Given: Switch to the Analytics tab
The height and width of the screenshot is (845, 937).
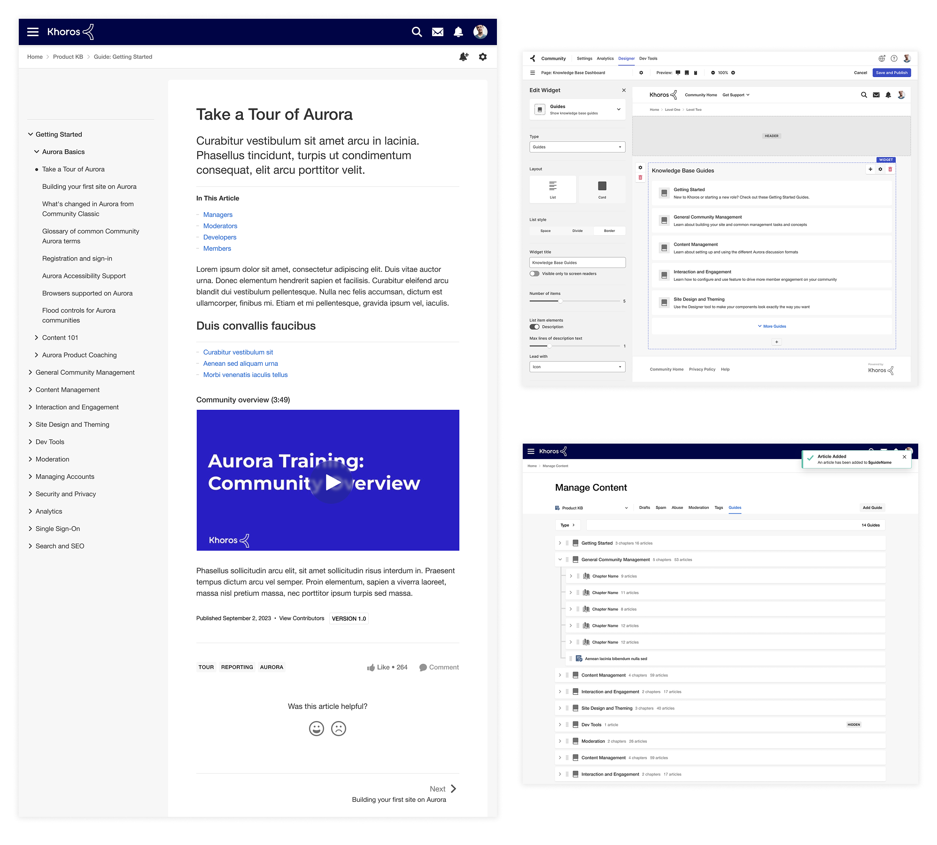Looking at the screenshot, I should [x=605, y=58].
